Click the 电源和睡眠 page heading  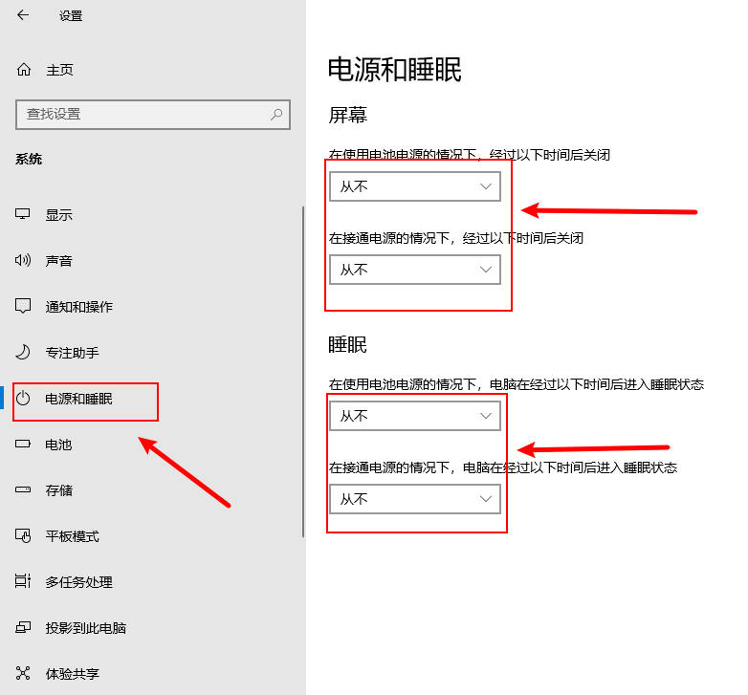(394, 70)
